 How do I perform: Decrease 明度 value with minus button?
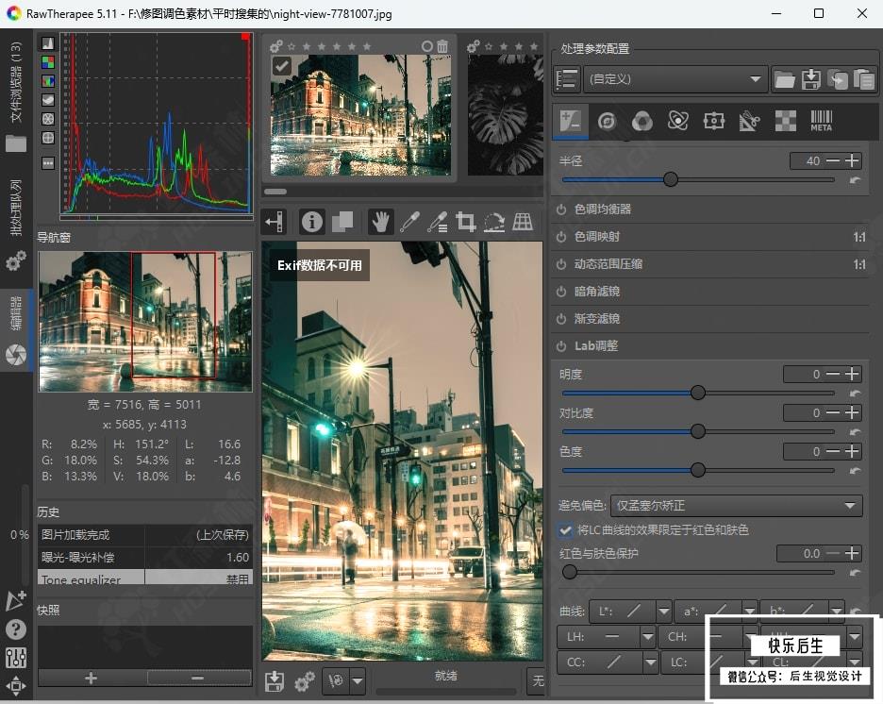832,374
